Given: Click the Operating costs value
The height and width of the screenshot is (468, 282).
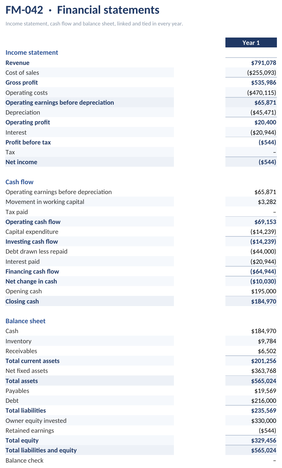Looking at the screenshot, I should [x=262, y=93].
